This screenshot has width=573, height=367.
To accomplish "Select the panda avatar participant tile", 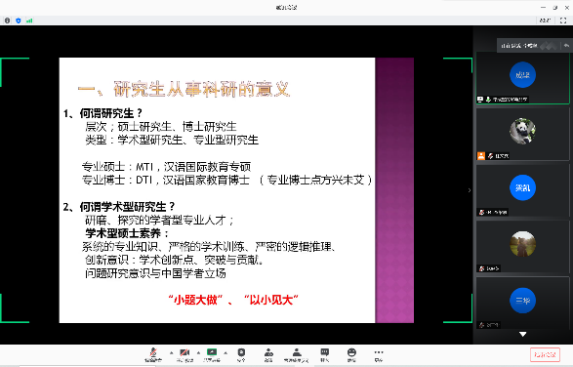I will coord(522,134).
